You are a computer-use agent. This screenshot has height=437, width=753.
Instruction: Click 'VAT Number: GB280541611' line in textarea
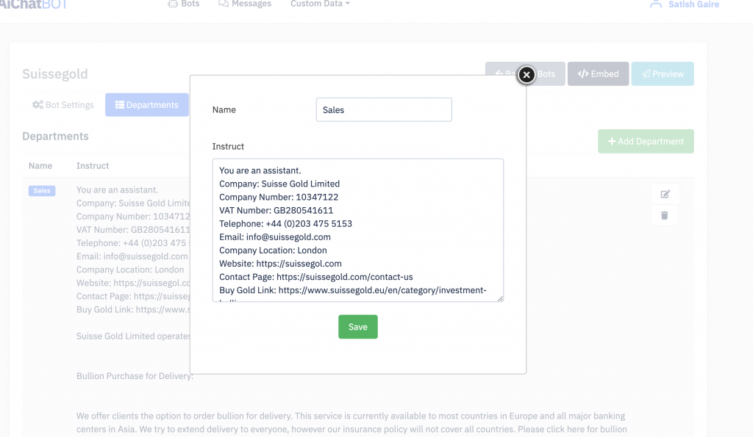[276, 211]
